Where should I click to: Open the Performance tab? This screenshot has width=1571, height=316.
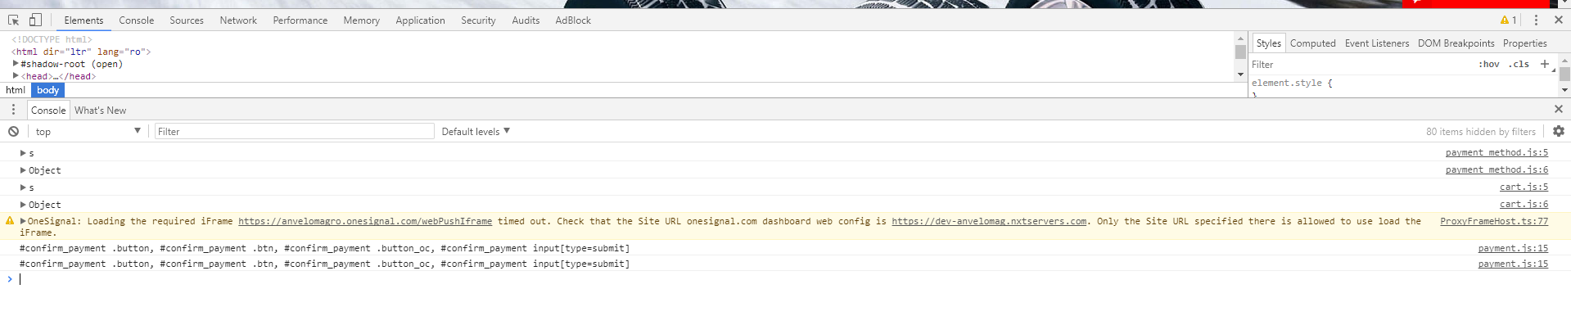tap(300, 20)
